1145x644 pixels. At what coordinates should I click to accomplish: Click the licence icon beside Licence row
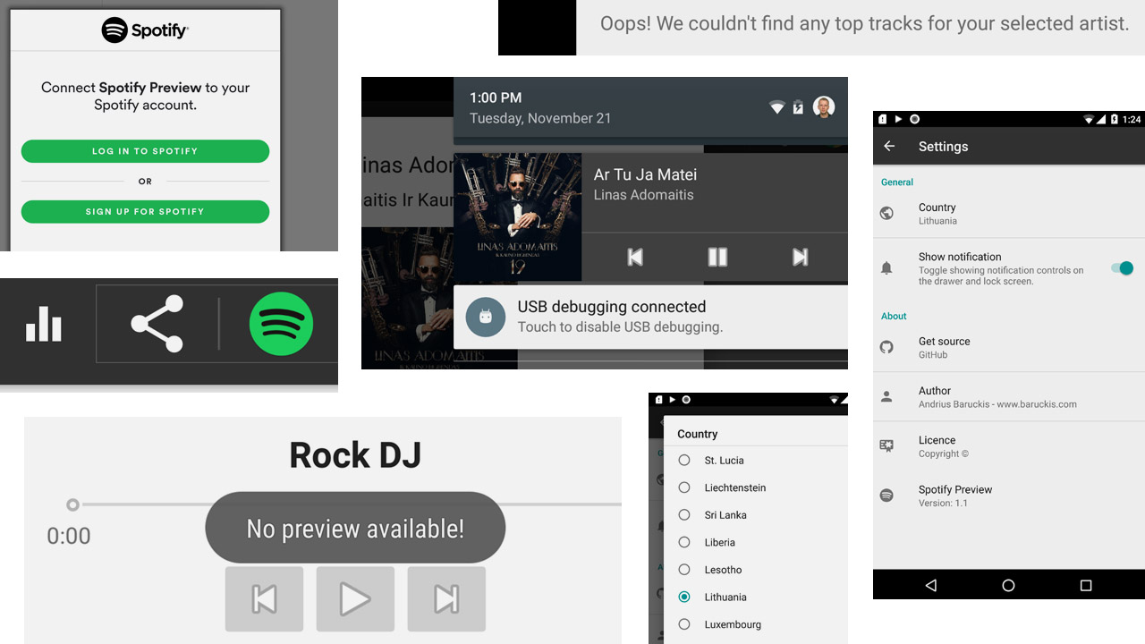tap(886, 445)
